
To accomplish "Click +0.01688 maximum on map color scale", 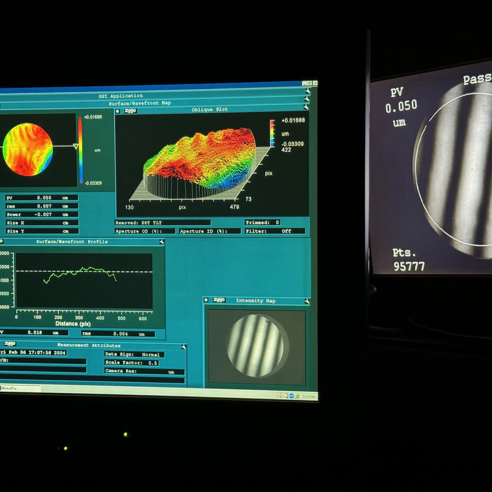I will click(93, 117).
